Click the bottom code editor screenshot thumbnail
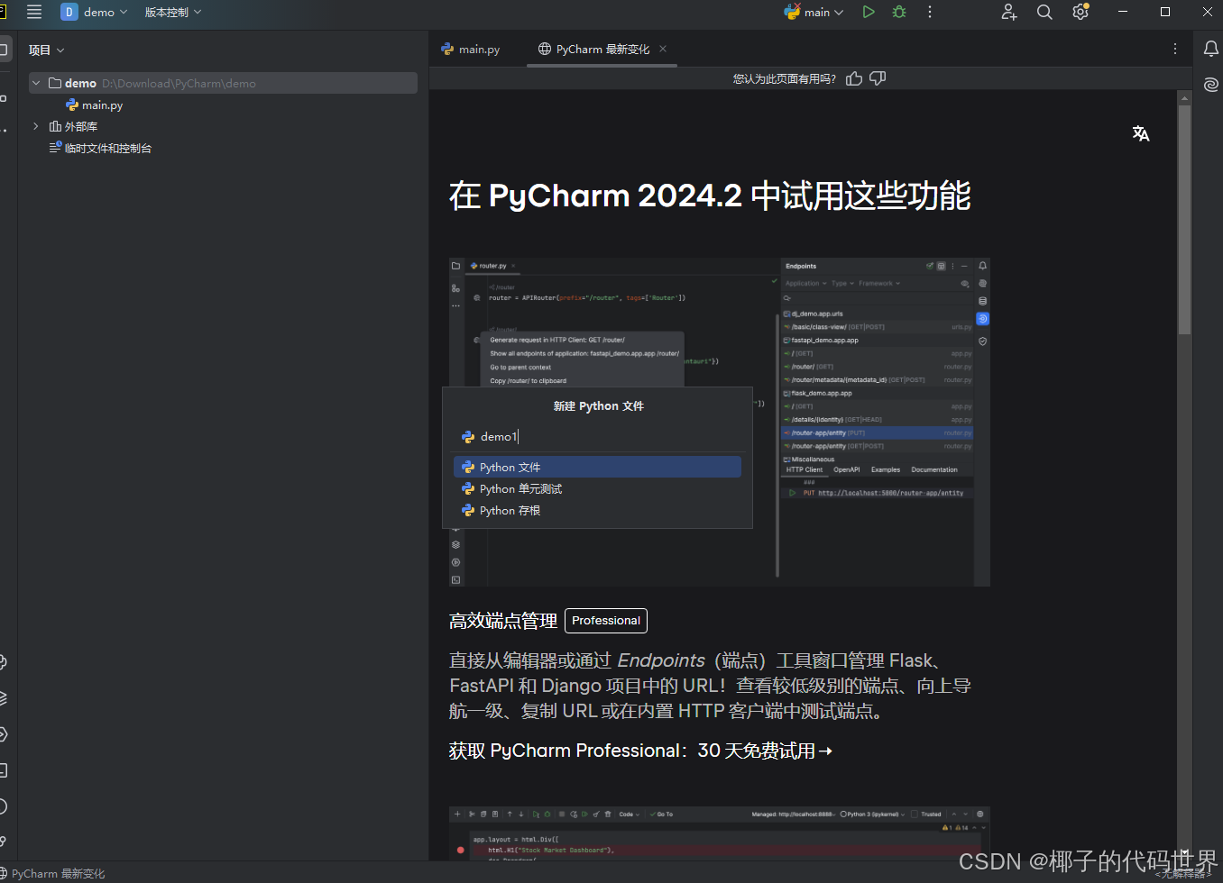The height and width of the screenshot is (883, 1223). [720, 833]
